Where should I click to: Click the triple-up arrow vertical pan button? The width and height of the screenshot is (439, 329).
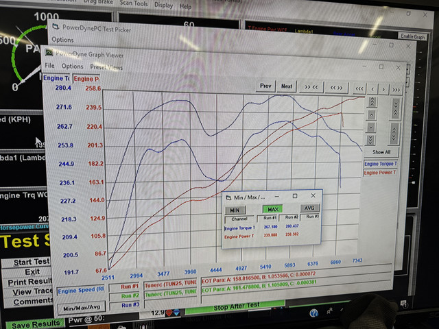point(372,102)
